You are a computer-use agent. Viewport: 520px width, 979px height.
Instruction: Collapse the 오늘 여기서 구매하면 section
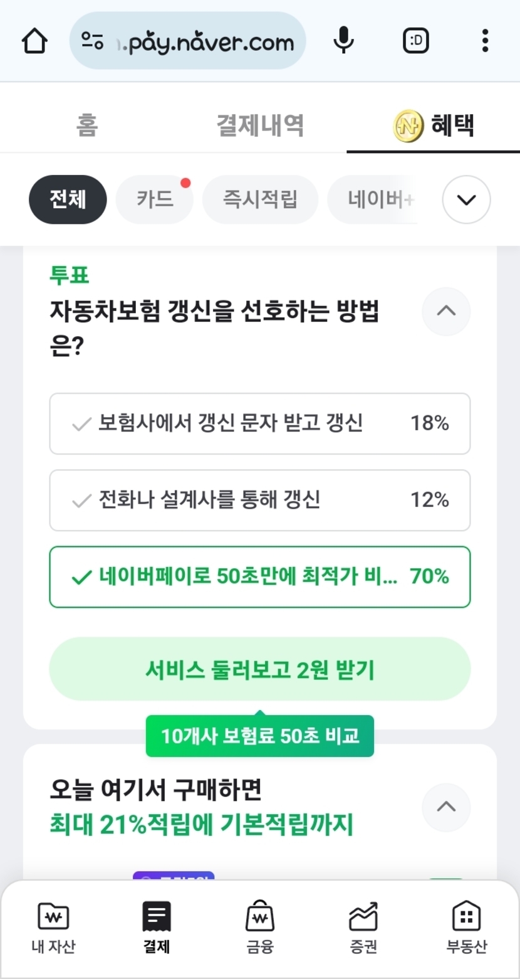pos(446,807)
